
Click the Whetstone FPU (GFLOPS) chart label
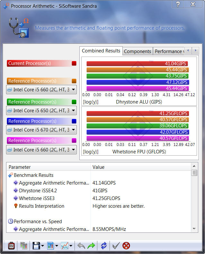[139, 152]
